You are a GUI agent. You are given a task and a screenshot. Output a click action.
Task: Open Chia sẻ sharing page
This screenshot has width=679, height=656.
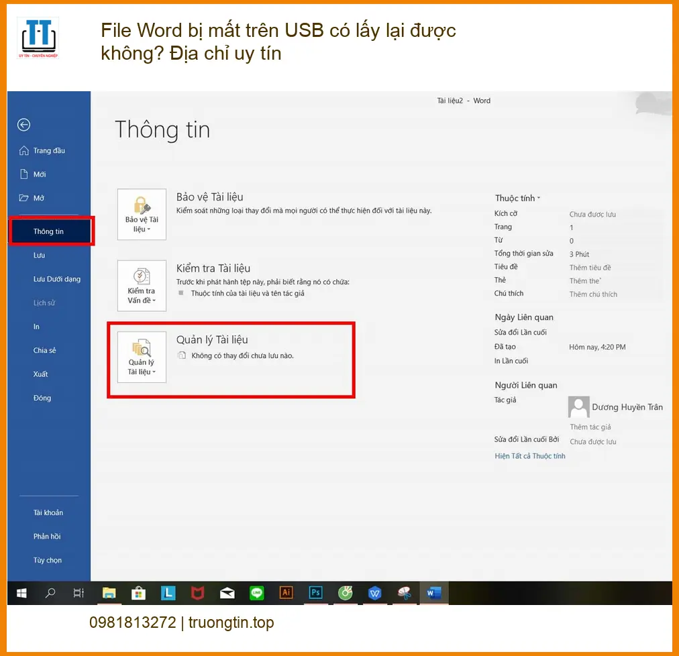click(x=44, y=350)
